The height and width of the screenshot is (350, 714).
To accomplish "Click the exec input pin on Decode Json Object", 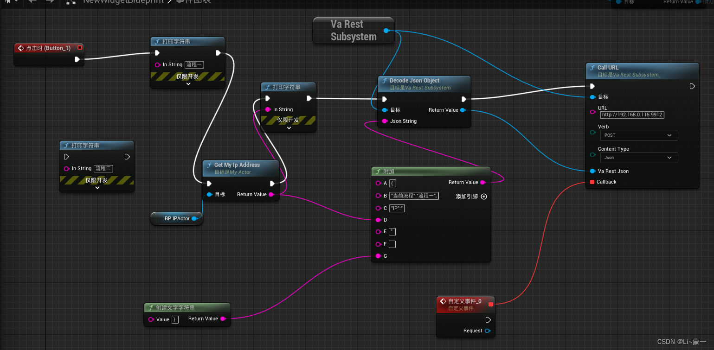I will click(384, 99).
